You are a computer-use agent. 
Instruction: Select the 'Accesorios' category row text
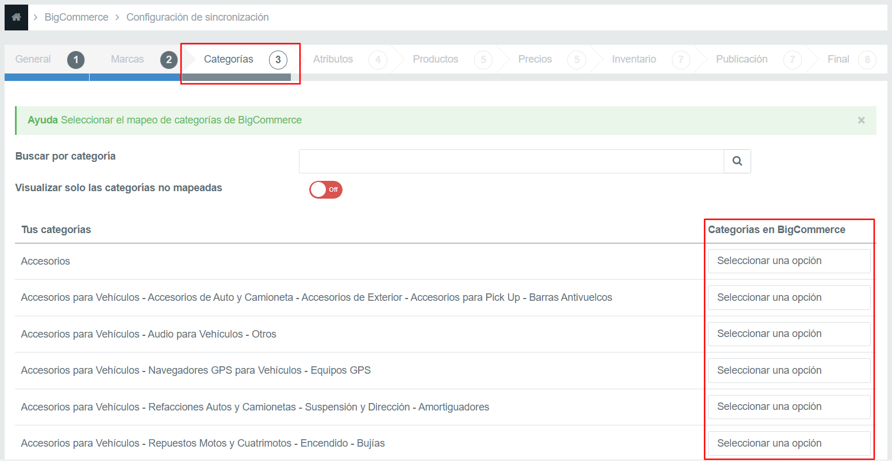pyautogui.click(x=45, y=261)
